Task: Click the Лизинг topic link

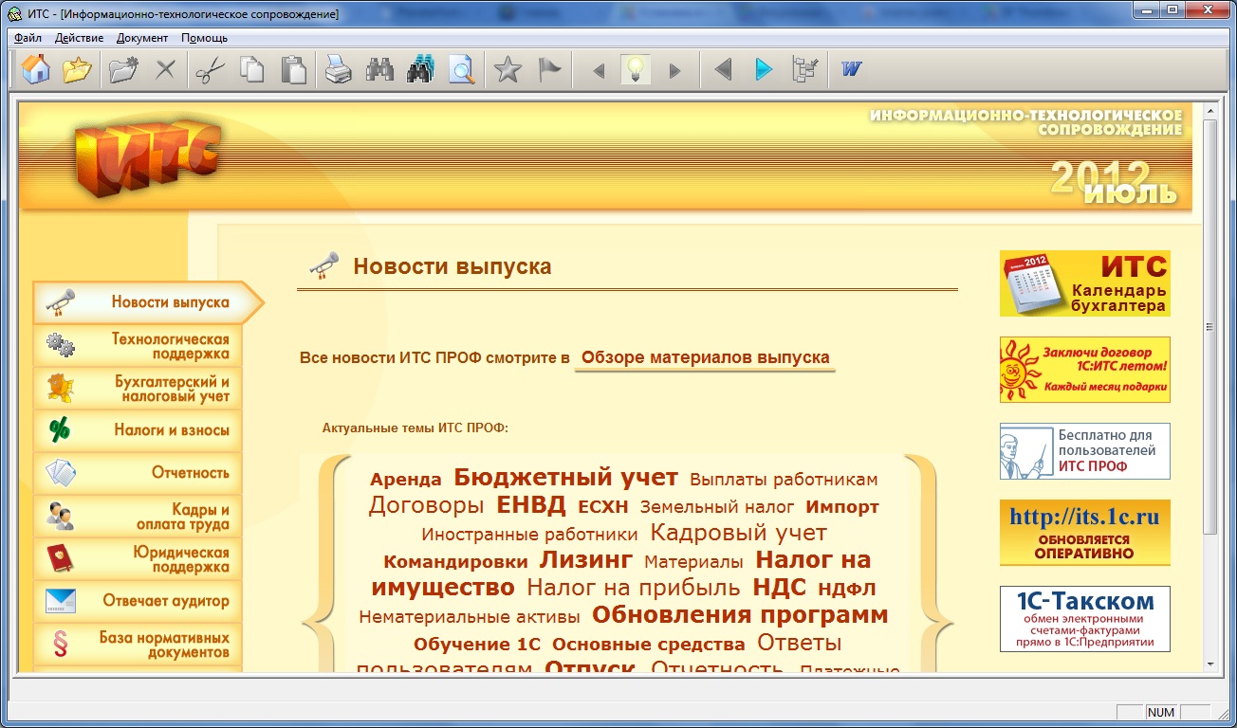Action: point(585,558)
